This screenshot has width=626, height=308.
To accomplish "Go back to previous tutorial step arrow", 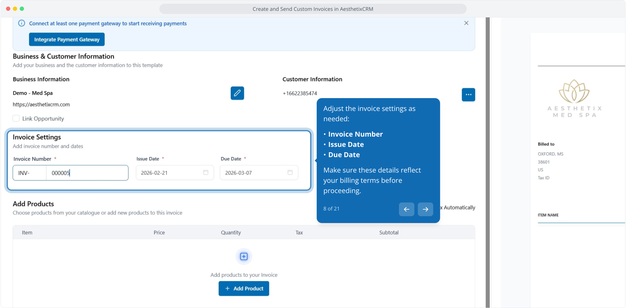I will [406, 209].
